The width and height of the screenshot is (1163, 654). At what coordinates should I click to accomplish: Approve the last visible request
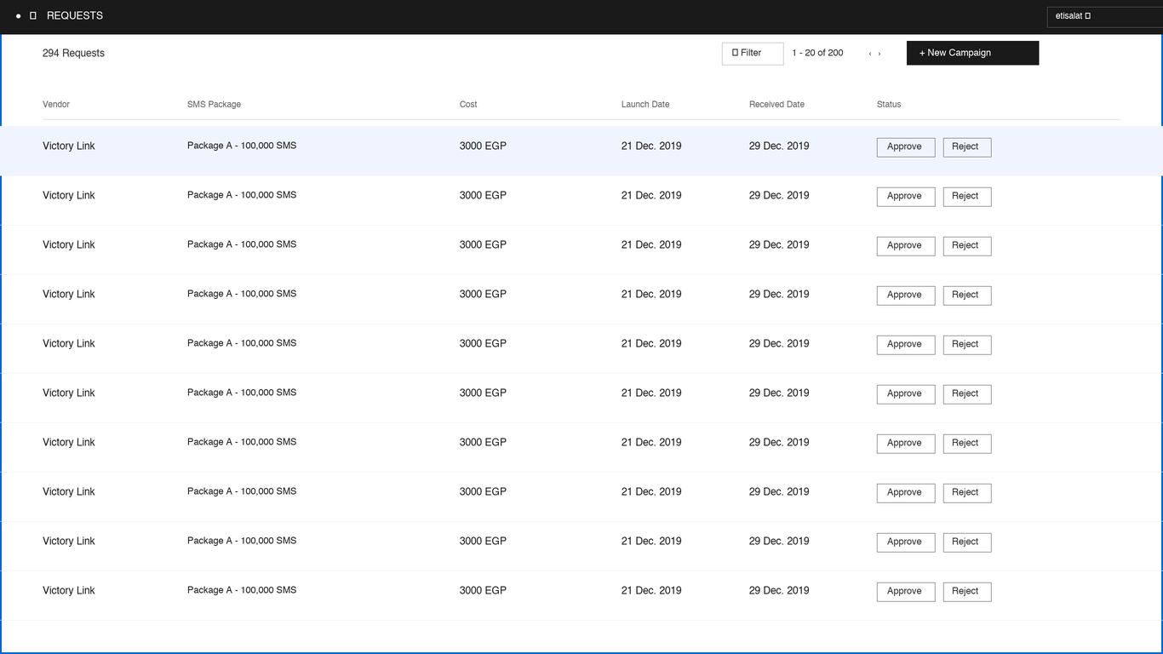[x=905, y=591]
